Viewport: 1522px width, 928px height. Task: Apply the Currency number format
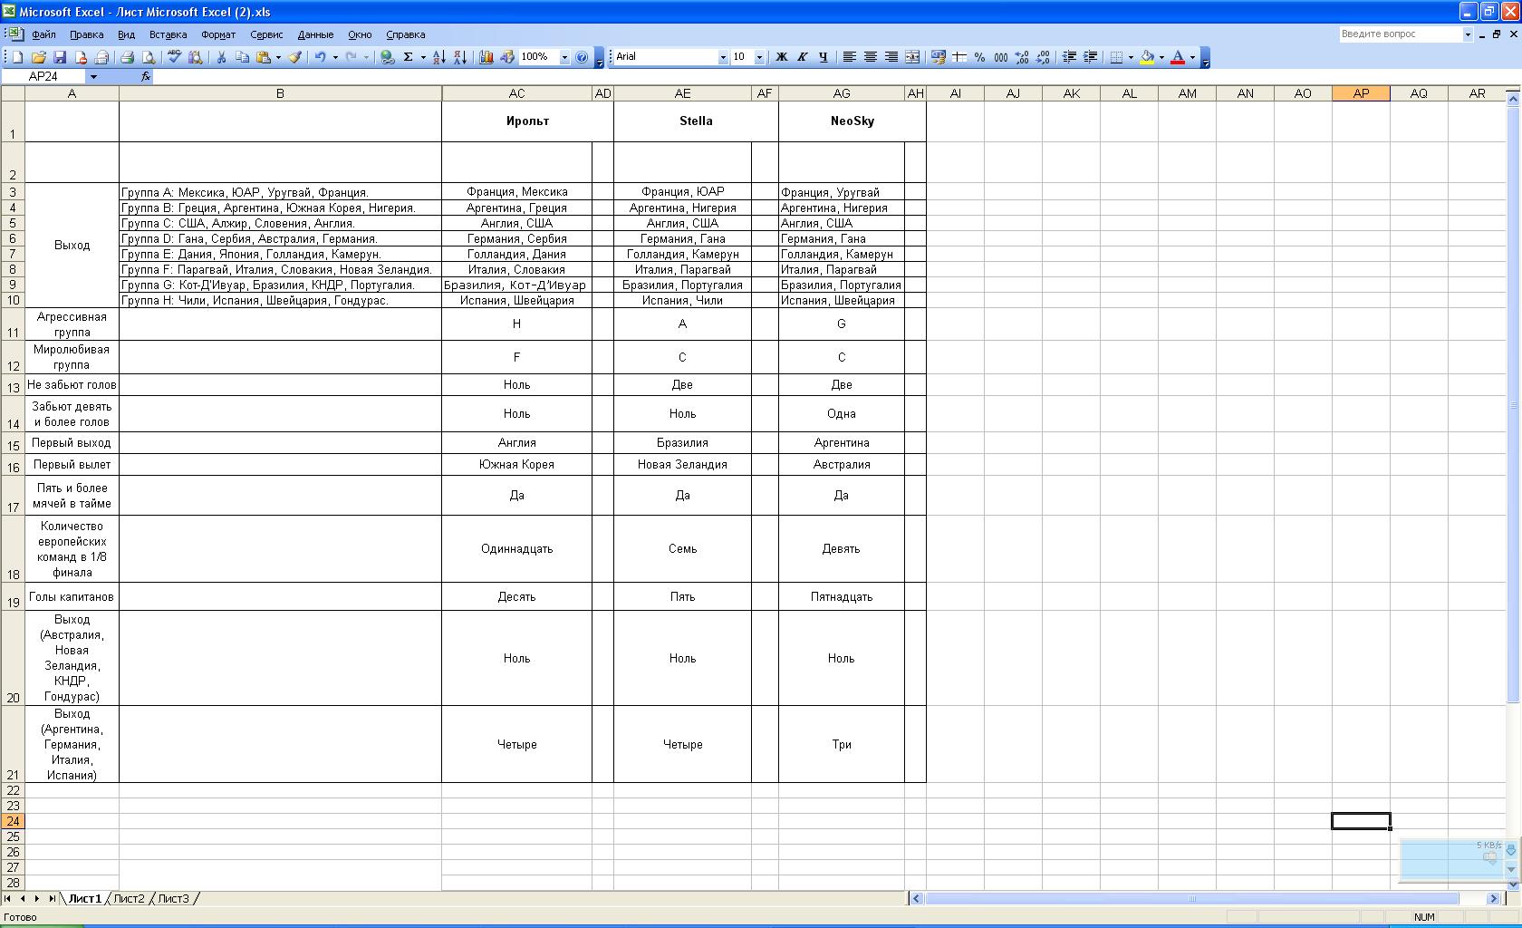(938, 57)
